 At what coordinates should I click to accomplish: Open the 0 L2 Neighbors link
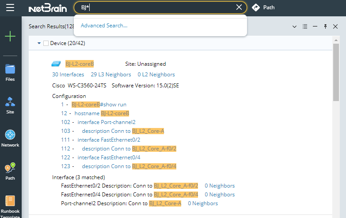click(x=156, y=75)
